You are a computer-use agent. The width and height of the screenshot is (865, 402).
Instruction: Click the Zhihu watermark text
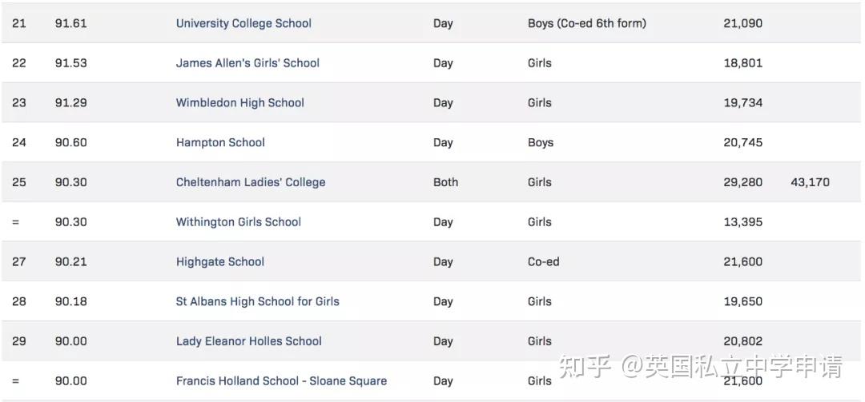(x=701, y=368)
